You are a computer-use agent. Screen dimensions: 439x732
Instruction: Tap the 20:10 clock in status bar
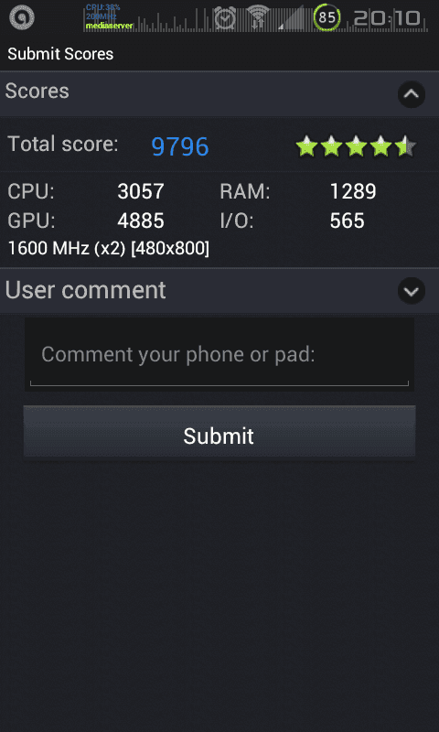point(387,18)
